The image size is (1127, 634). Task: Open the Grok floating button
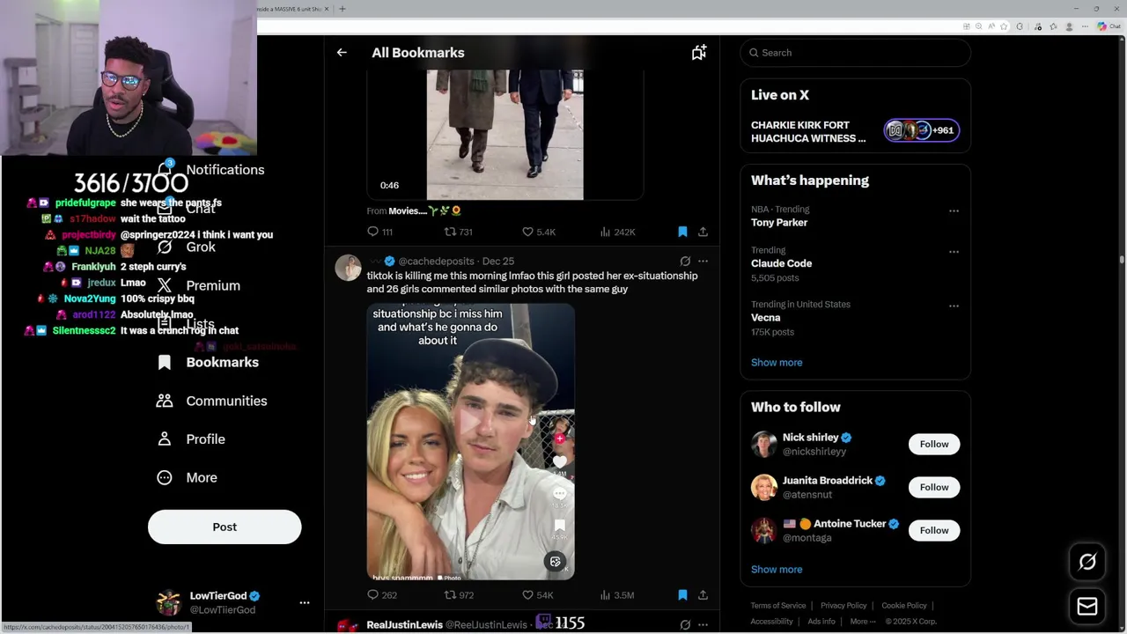coord(1087,562)
